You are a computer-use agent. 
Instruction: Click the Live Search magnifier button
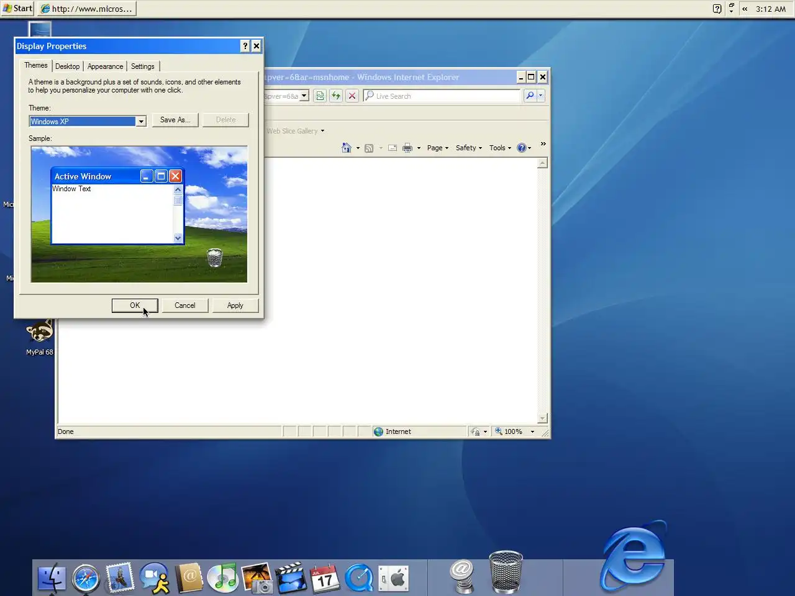(530, 96)
